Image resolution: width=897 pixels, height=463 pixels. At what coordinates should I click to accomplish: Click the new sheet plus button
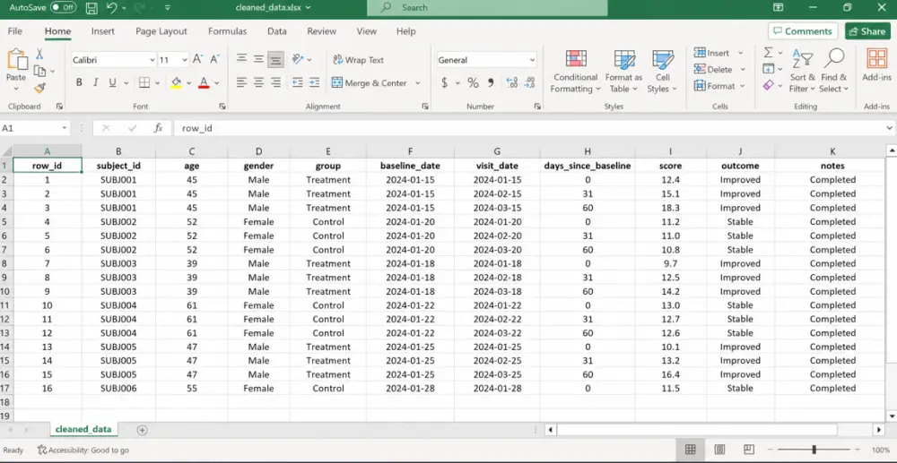pos(143,430)
